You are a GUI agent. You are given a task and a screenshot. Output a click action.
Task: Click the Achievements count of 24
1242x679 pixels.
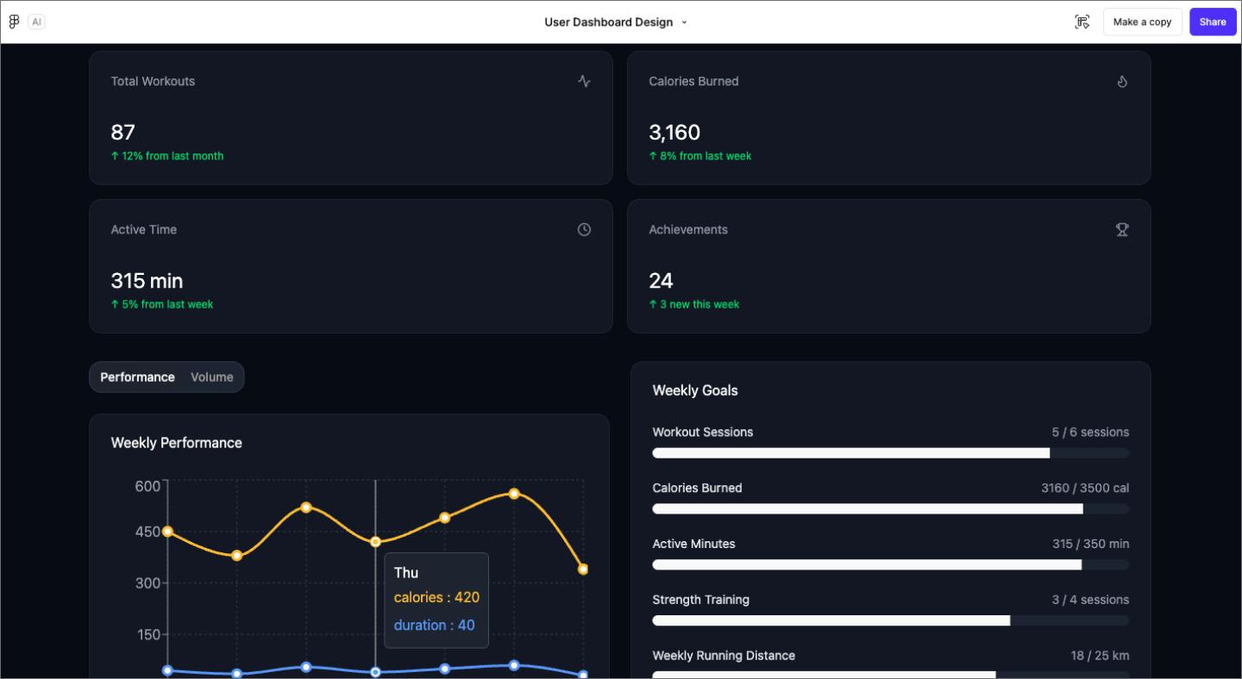coord(661,280)
